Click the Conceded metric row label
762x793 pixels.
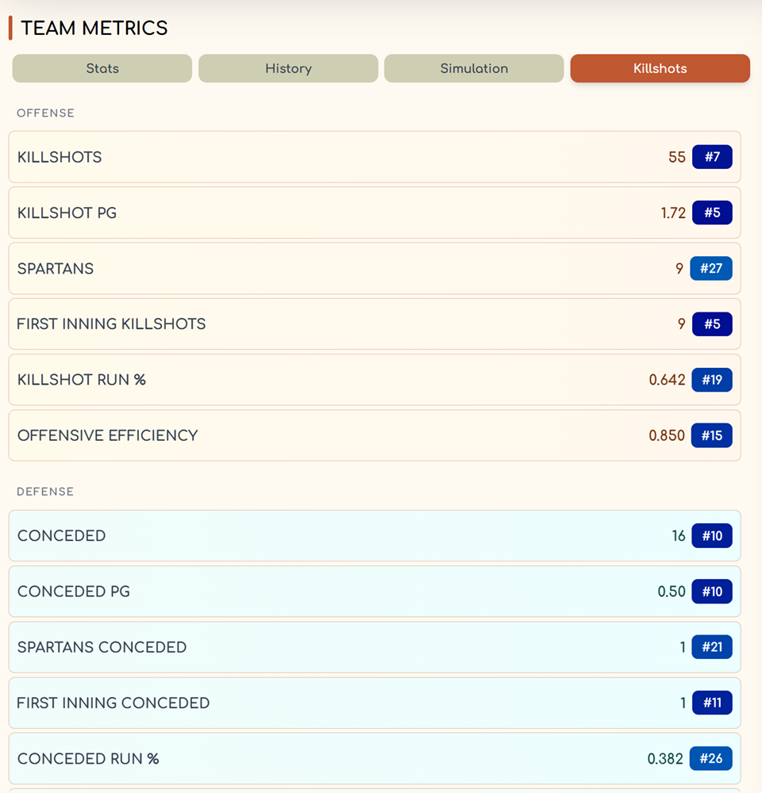tap(61, 536)
